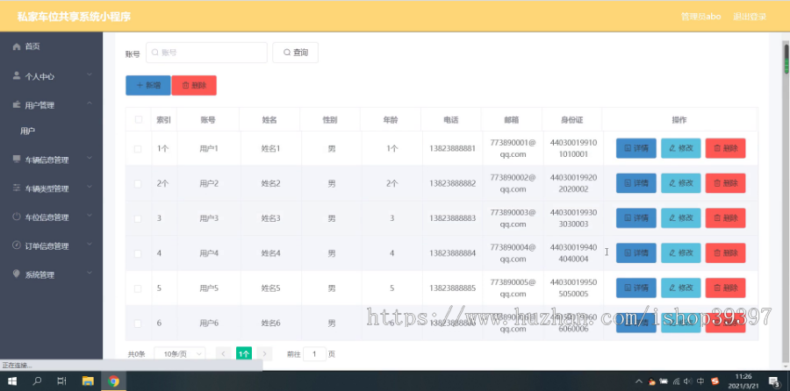Click 修改 for 用户2
This screenshot has width=790, height=391.
680,183
